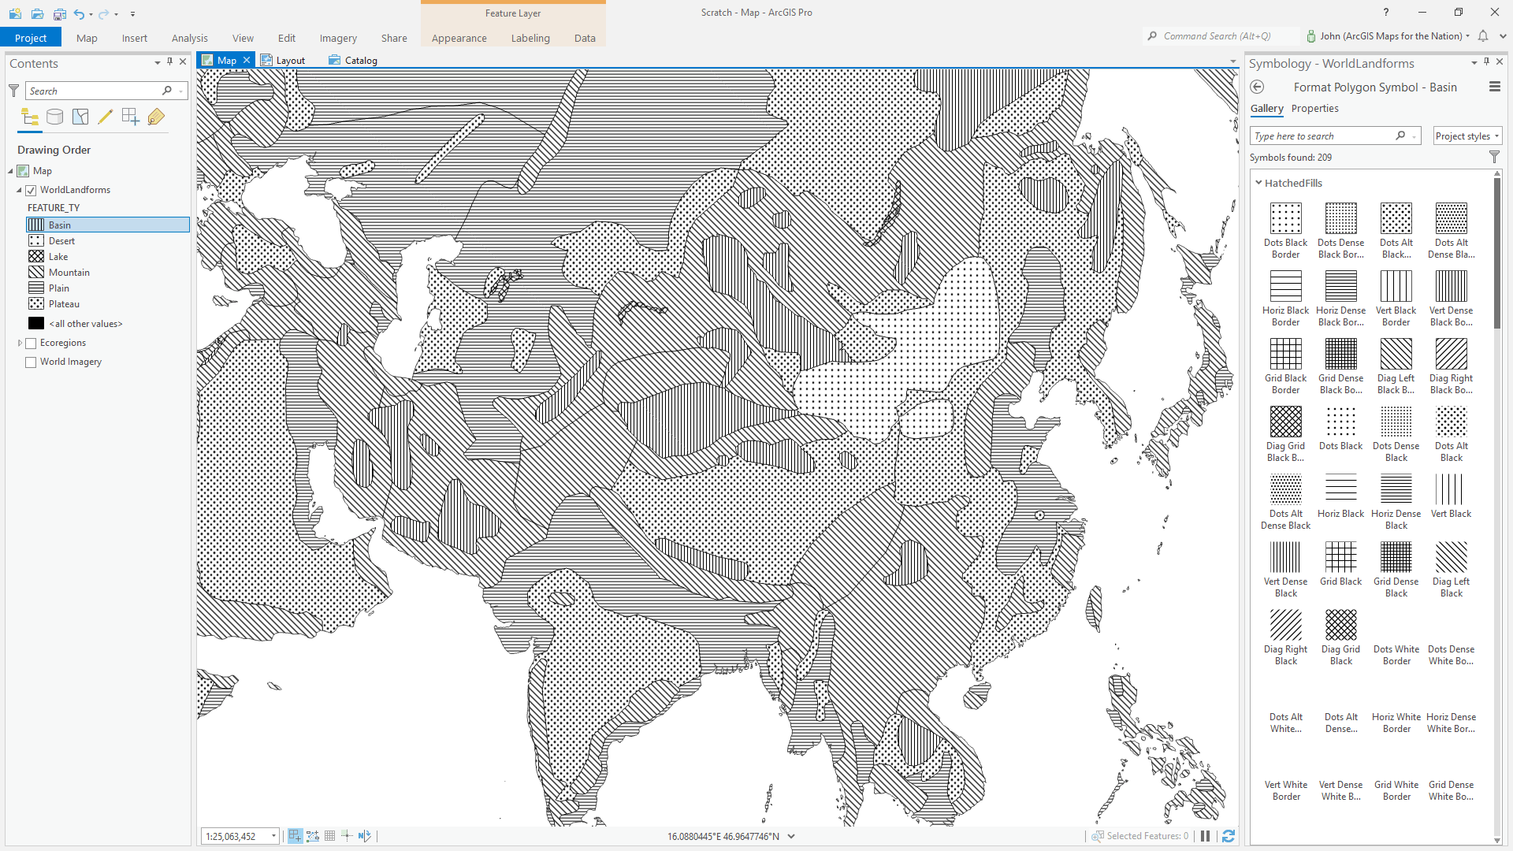
Task: Pause map drawing in status bar
Action: coord(1205,836)
